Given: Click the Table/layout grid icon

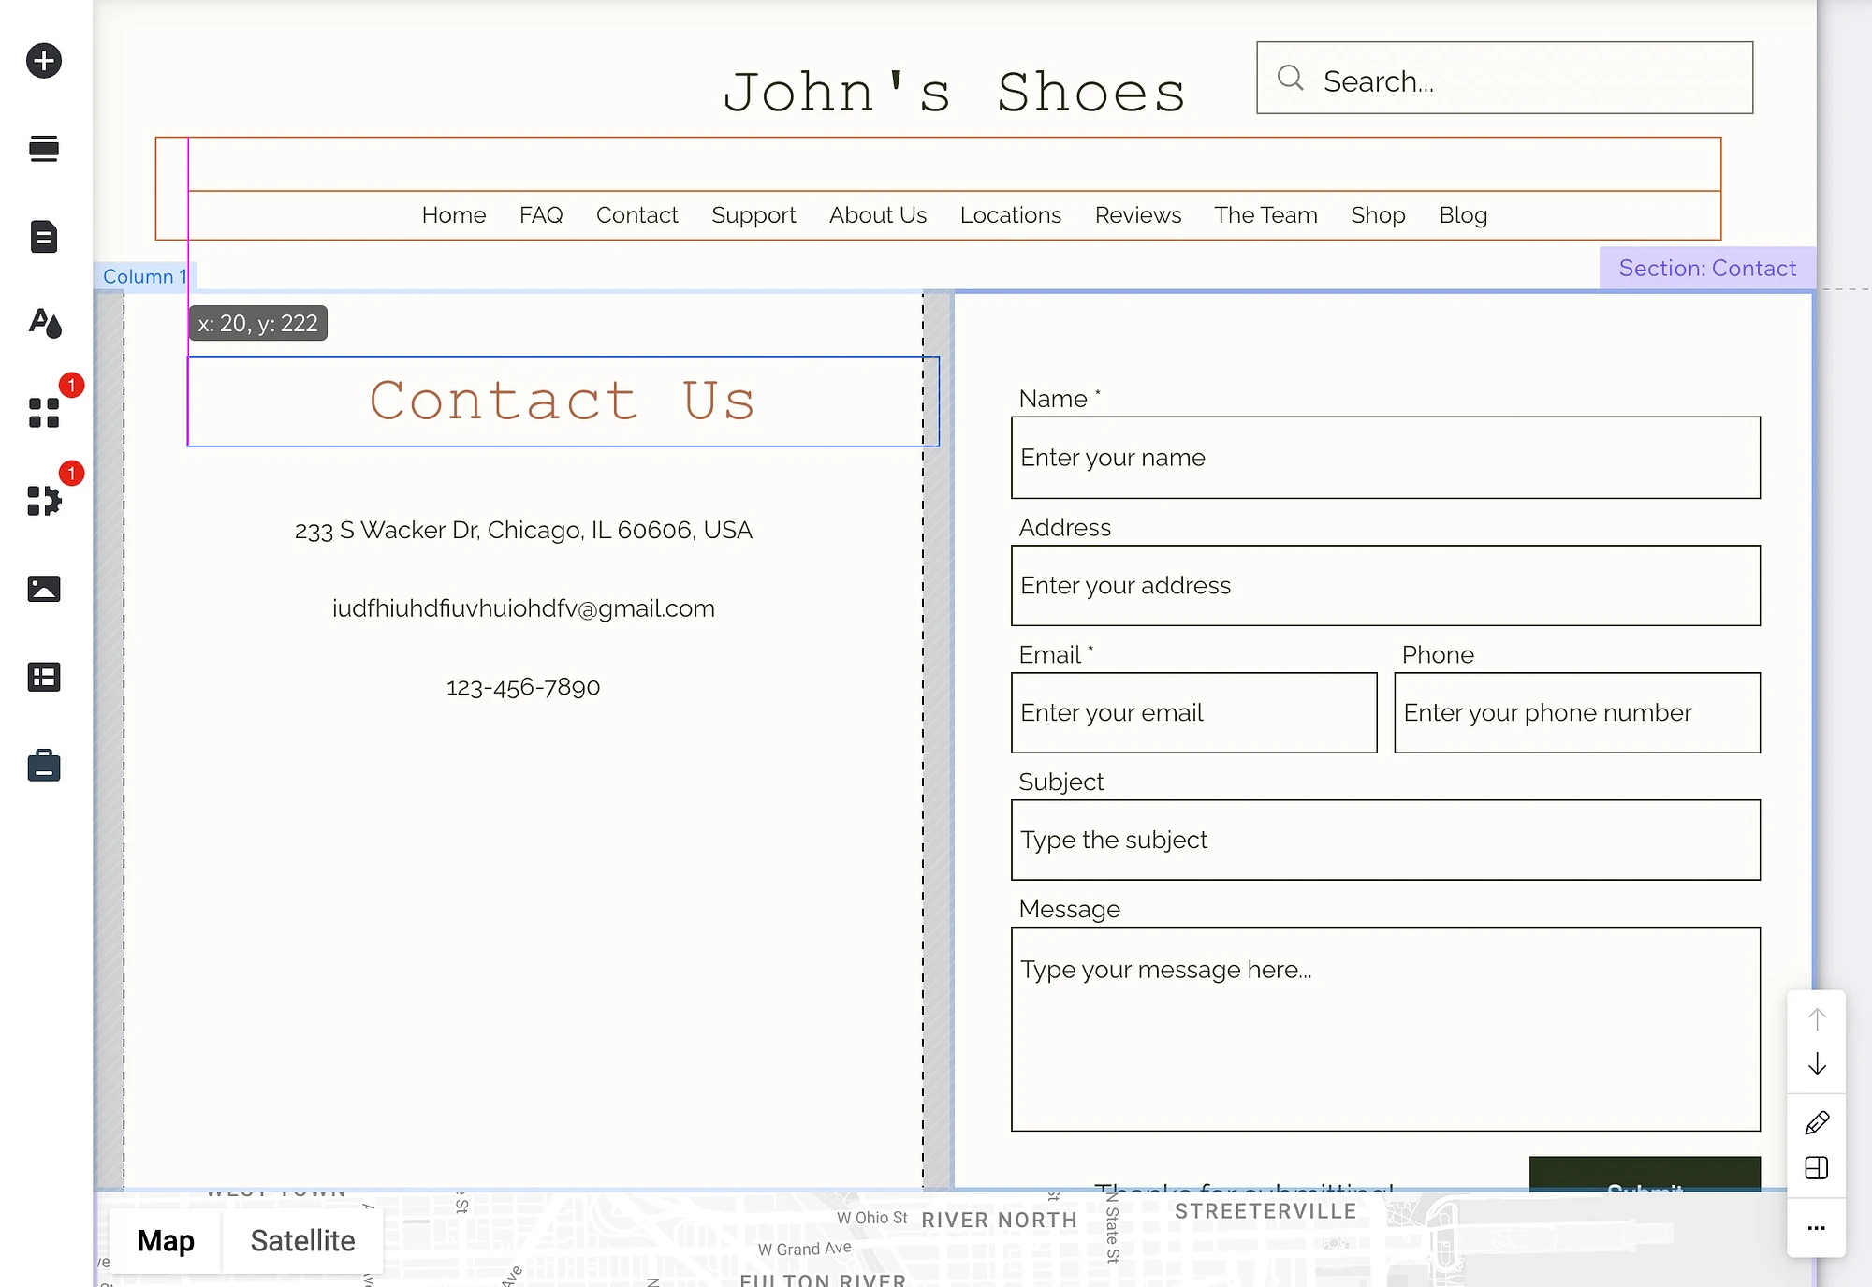Looking at the screenshot, I should 41,677.
